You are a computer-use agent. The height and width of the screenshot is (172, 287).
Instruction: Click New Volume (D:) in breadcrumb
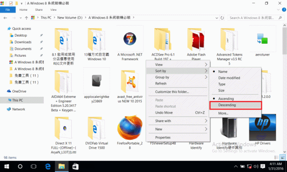pyautogui.click(x=70, y=18)
